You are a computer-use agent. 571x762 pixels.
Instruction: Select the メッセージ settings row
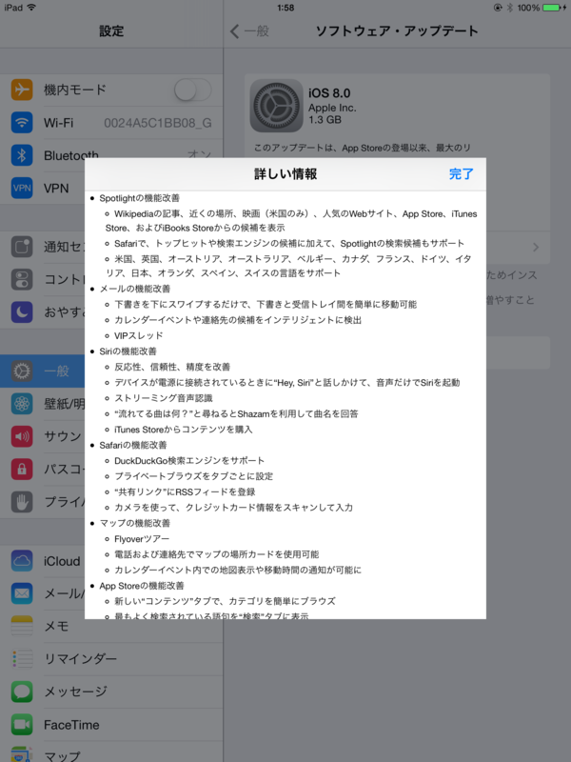(x=111, y=692)
